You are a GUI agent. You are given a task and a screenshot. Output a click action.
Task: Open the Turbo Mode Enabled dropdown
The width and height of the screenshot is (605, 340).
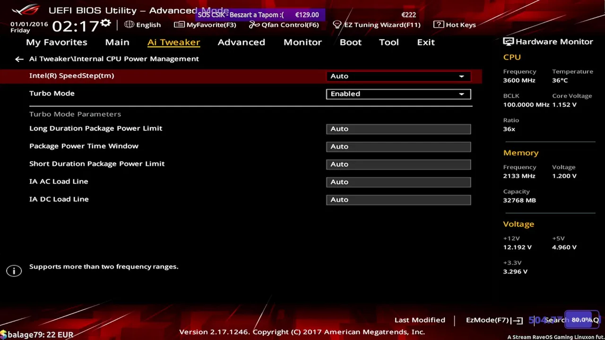point(398,94)
